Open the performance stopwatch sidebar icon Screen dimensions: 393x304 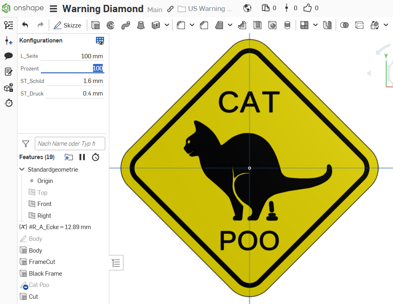[x=8, y=103]
